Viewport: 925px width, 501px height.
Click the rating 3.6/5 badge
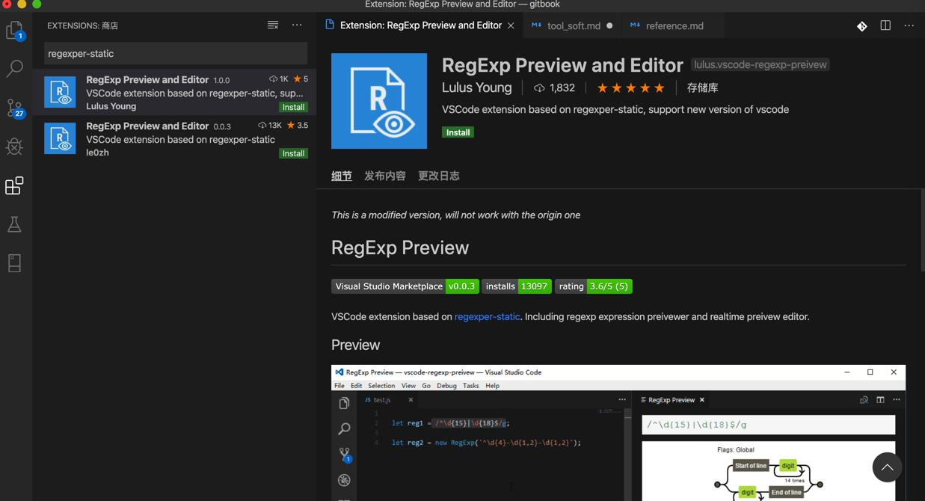pos(594,286)
